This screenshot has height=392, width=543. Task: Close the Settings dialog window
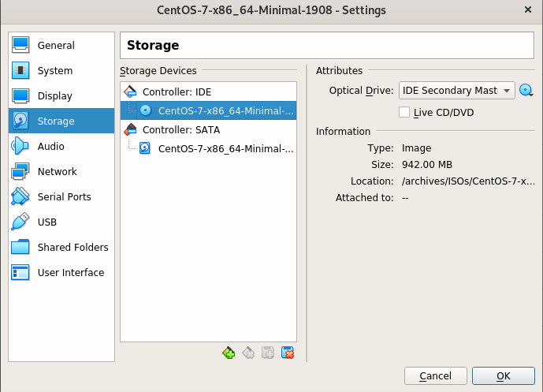pos(528,9)
